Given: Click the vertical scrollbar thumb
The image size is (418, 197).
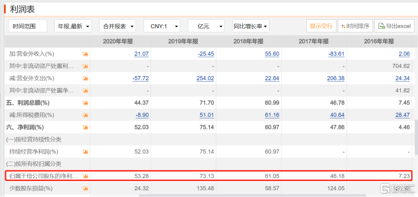Looking at the screenshot, I should pos(416,137).
